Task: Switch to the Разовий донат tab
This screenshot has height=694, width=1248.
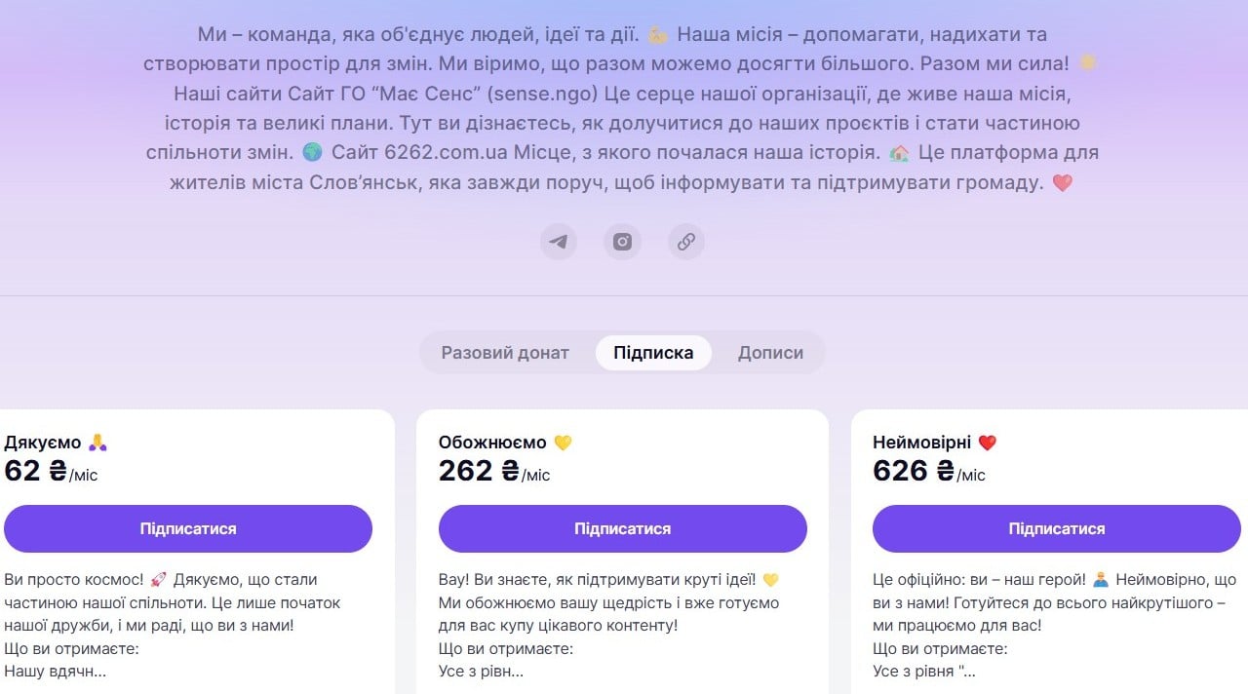Action: pos(505,353)
